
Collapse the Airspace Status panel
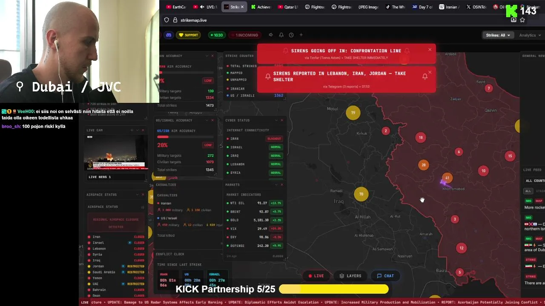click(x=138, y=195)
